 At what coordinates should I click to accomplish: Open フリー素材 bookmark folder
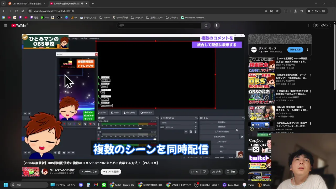point(172,18)
